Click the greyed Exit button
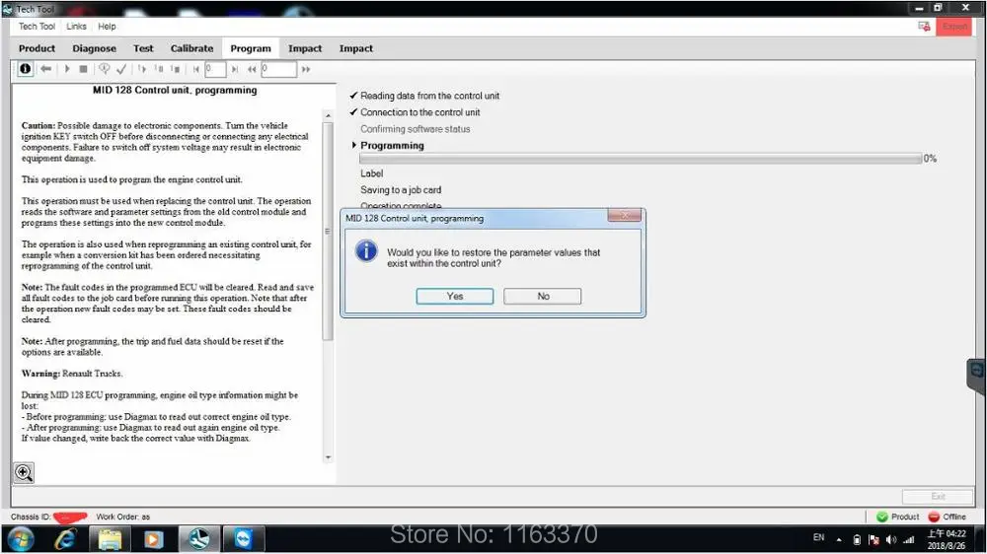Viewport: 987px width, 554px height. [x=938, y=496]
